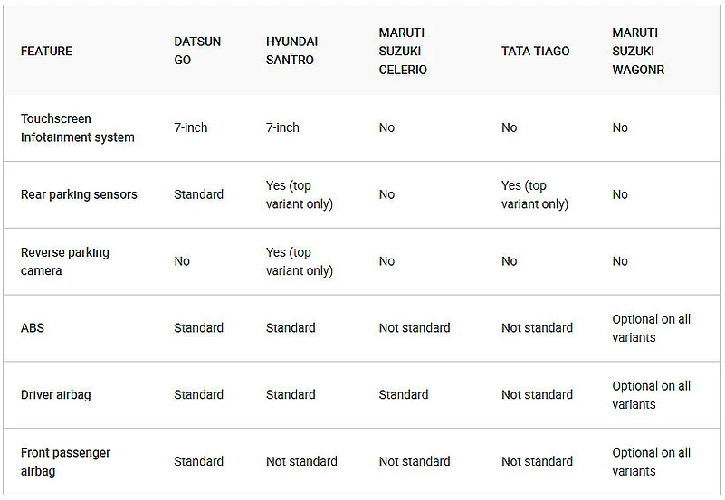Click Santro's Front passenger airbag 'Not standard' cell
This screenshot has height=500, width=725.
[x=301, y=462]
